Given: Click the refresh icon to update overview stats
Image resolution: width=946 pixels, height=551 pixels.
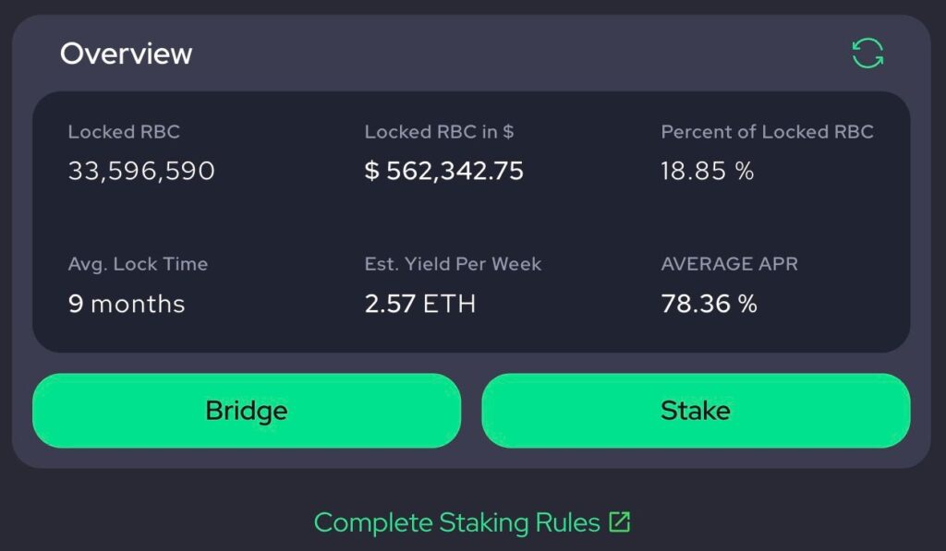Looking at the screenshot, I should coord(867,54).
